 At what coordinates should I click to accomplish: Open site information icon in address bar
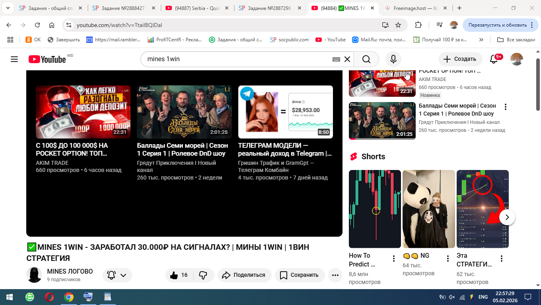(x=69, y=25)
